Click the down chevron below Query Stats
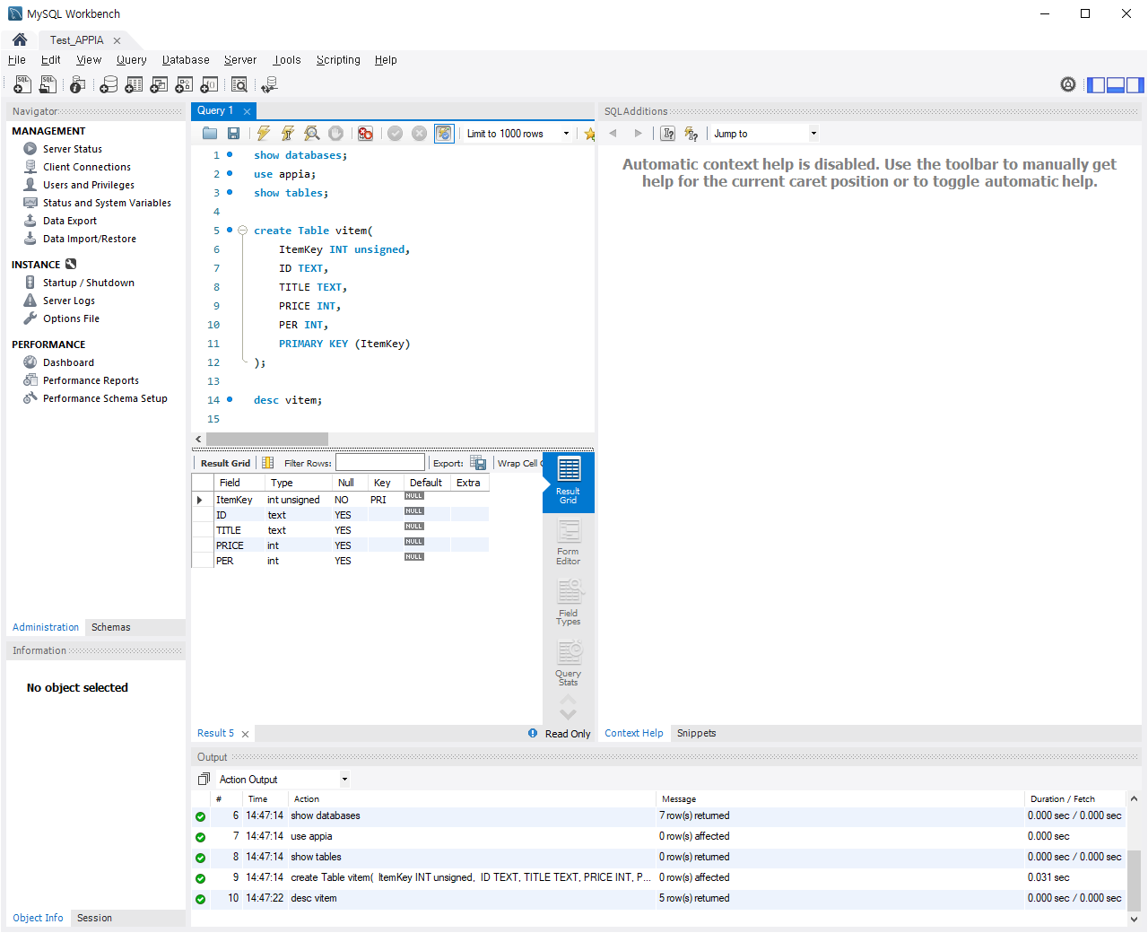The image size is (1148, 933). (569, 715)
